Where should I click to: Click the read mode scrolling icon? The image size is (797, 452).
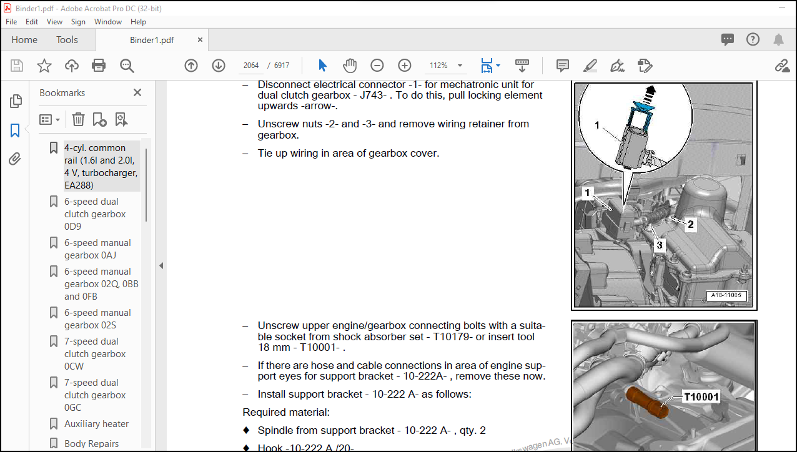522,66
